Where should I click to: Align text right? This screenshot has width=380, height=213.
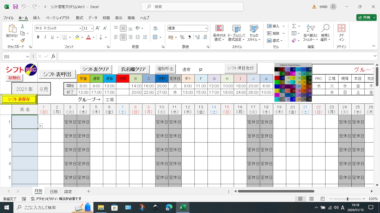pyautogui.click(x=131, y=37)
